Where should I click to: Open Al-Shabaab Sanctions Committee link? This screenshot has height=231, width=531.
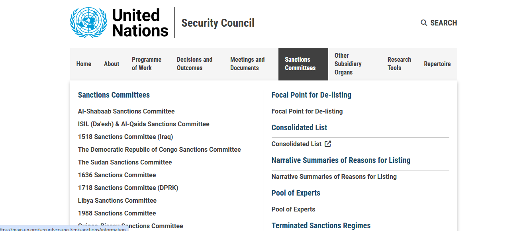coord(126,111)
